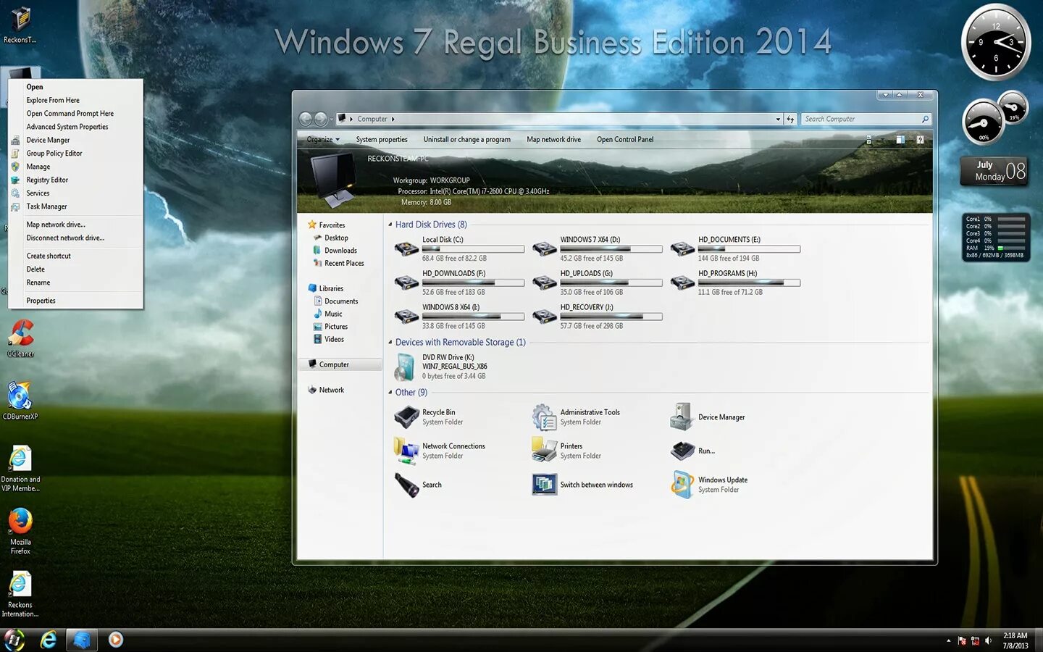Open the Organize dropdown menu
This screenshot has height=652, width=1043.
[x=323, y=140]
